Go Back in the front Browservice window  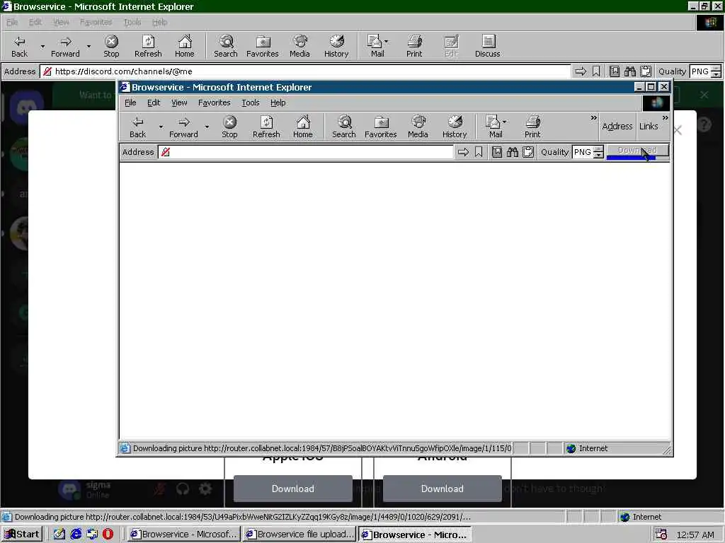pos(137,127)
